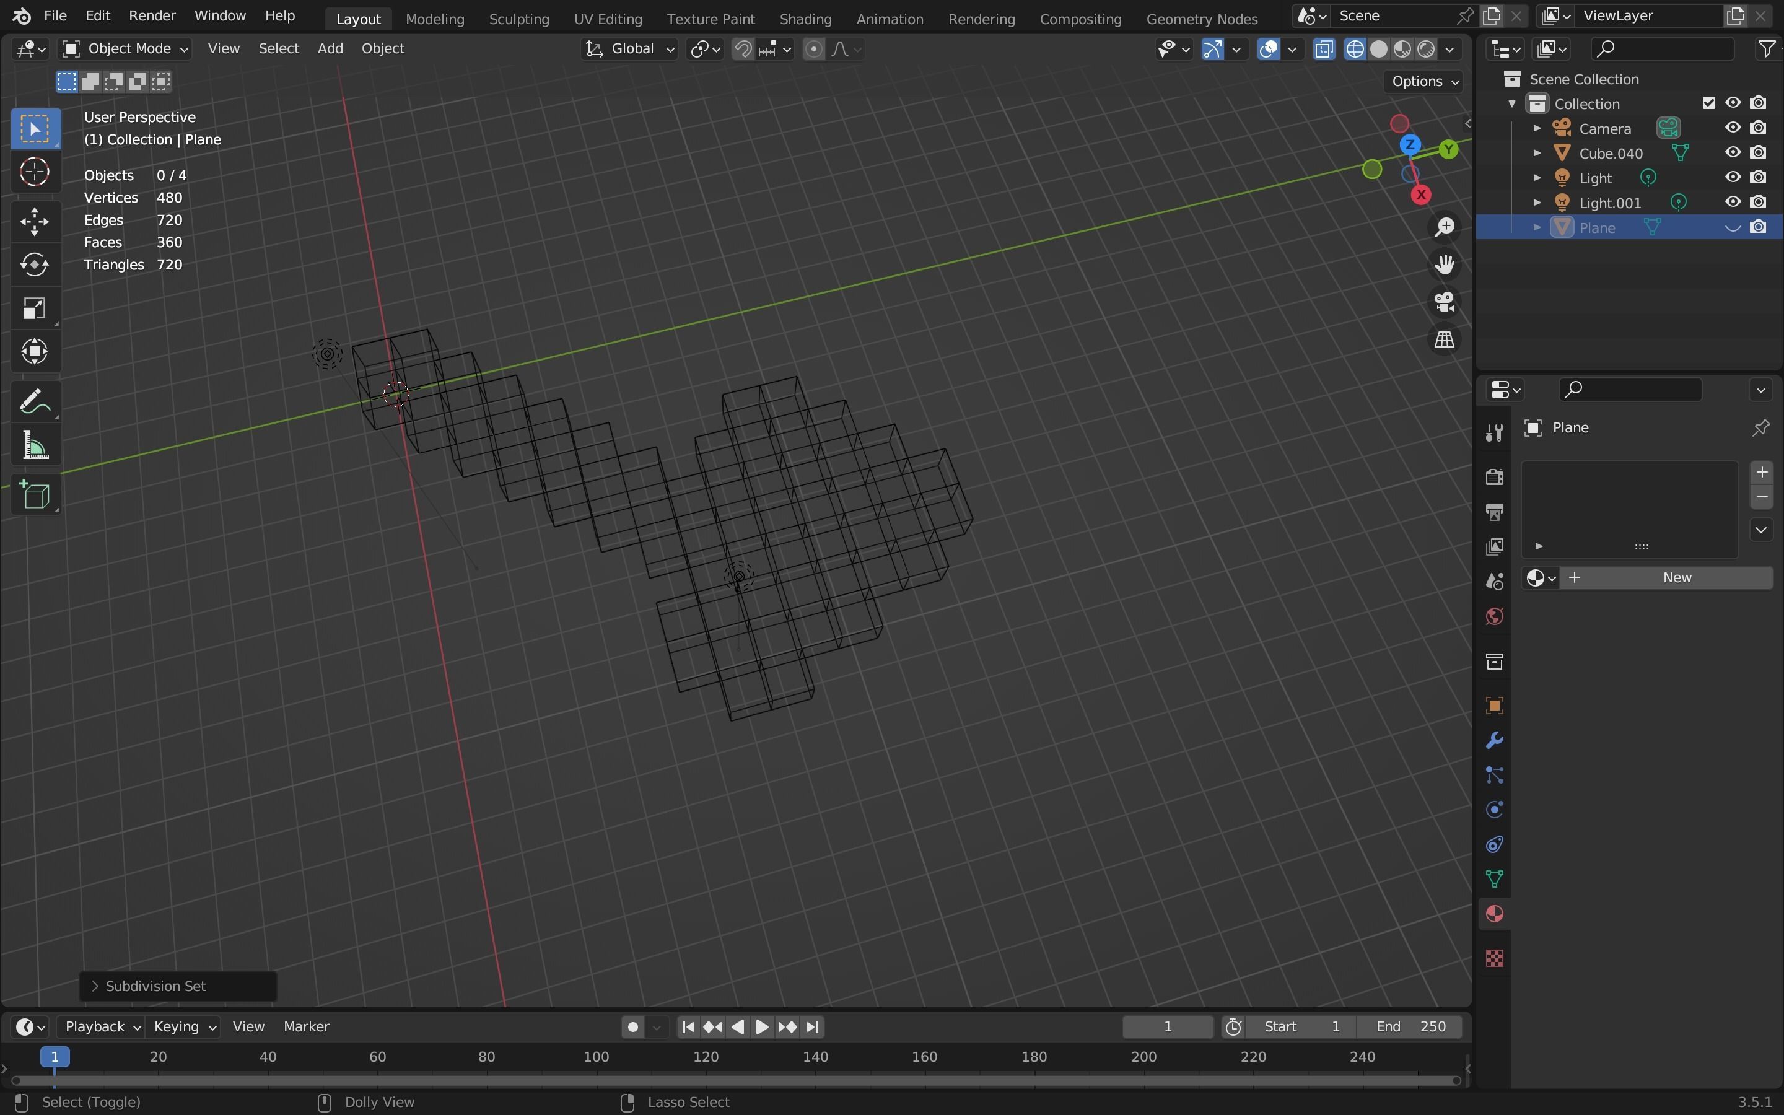Open the Object Mode dropdown
The height and width of the screenshot is (1115, 1784).
pos(125,50)
